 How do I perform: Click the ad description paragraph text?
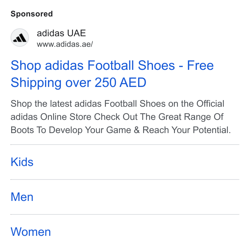coord(121,117)
